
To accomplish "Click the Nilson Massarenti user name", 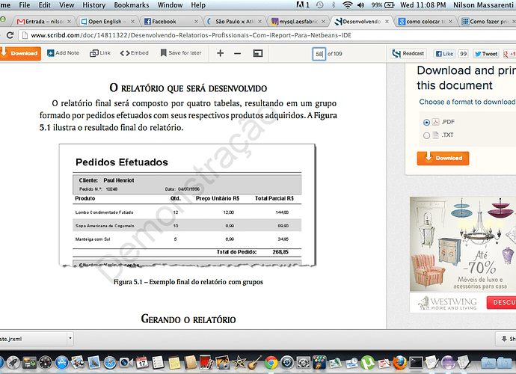I will [x=483, y=5].
